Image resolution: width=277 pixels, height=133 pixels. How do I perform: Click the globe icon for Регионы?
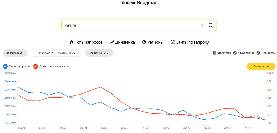144,42
